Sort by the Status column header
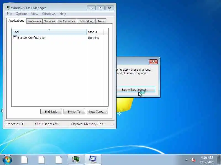The height and width of the screenshot is (165, 221). point(95,32)
